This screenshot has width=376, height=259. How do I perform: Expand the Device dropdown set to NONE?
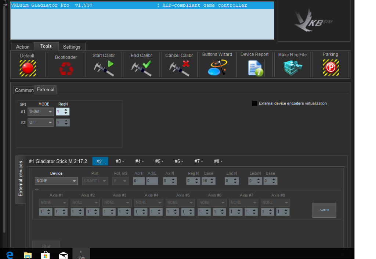(57, 181)
